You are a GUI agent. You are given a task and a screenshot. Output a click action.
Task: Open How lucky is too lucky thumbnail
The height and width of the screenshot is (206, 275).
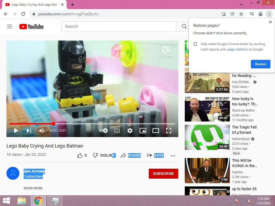click(207, 109)
